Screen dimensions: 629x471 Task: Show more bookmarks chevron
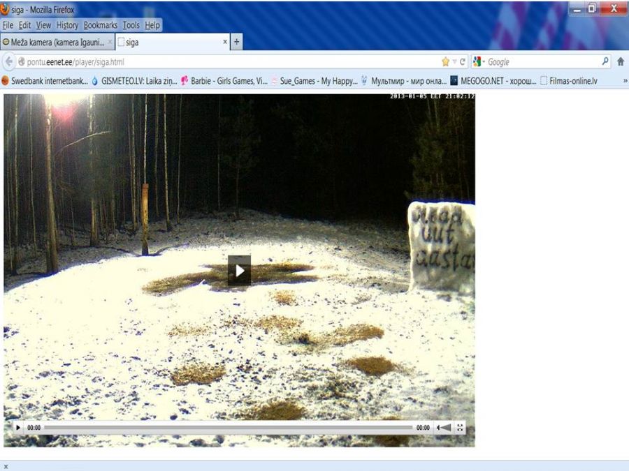point(625,81)
